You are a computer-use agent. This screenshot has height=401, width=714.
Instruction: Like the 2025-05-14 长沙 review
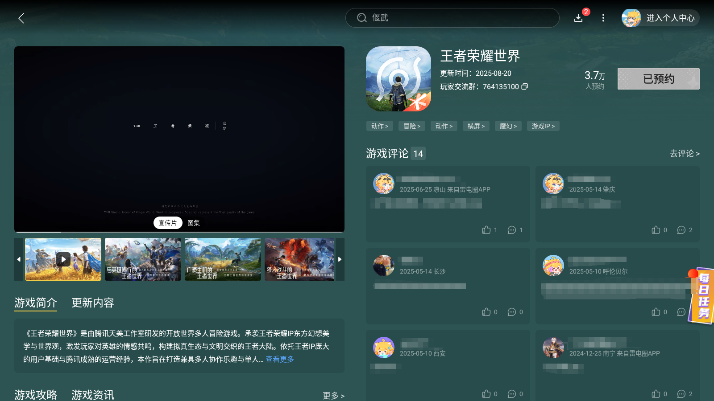(x=486, y=312)
